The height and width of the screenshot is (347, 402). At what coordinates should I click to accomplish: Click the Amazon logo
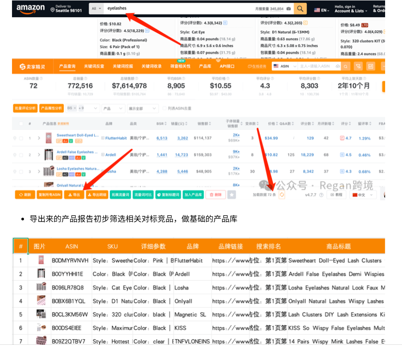(31, 9)
